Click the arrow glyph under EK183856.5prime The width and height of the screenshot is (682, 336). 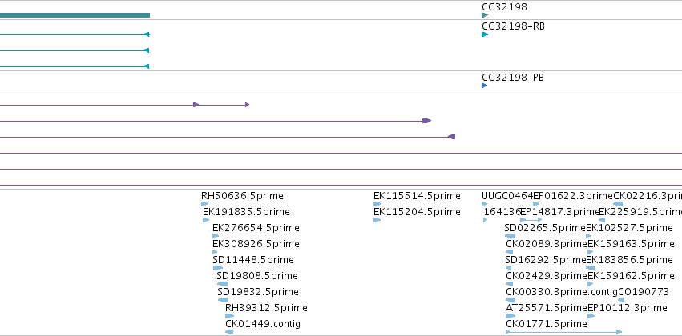(x=590, y=268)
